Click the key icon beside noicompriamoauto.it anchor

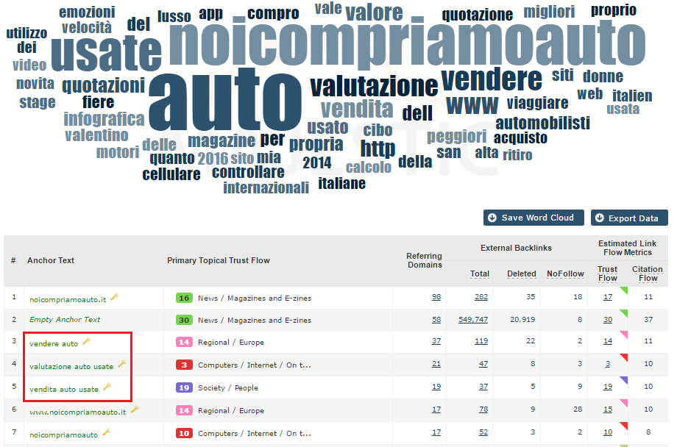(114, 297)
